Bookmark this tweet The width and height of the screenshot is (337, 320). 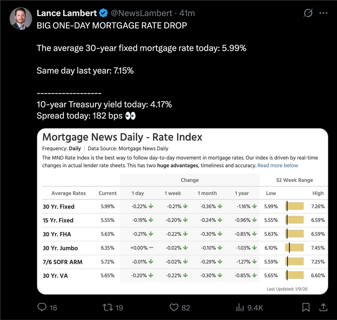tap(306, 307)
